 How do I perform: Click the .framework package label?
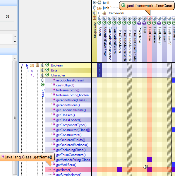(116, 13)
